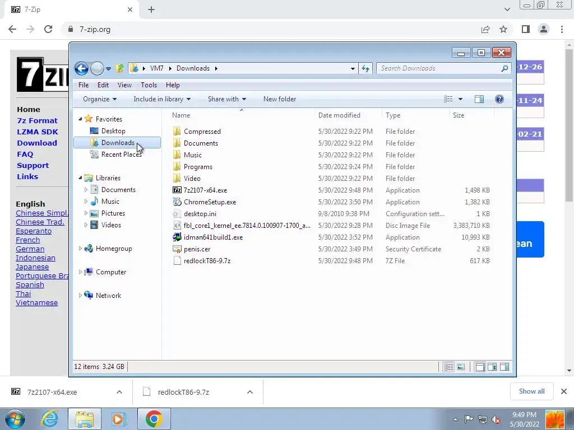The height and width of the screenshot is (430, 574).
Task: Expand the Music library node
Action: (x=86, y=202)
